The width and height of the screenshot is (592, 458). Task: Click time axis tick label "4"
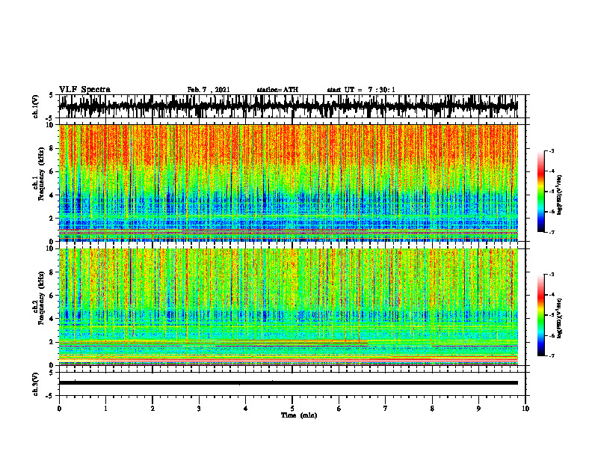(x=246, y=409)
